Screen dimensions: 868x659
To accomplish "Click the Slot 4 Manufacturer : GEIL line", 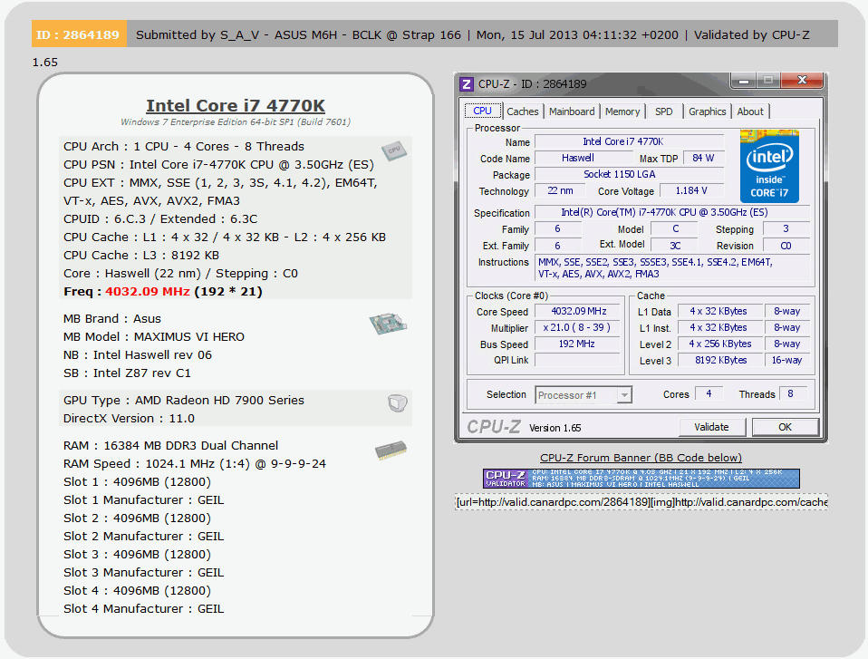I will coord(144,608).
